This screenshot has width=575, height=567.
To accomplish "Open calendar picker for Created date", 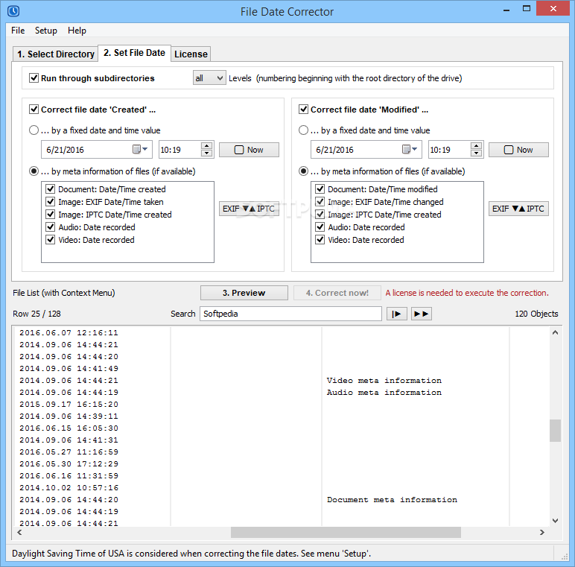I will tap(140, 149).
